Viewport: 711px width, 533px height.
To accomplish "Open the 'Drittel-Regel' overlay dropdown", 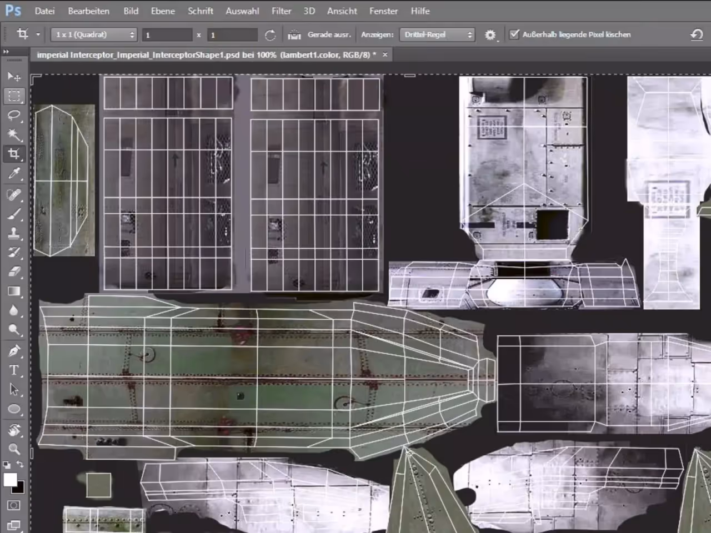I will point(438,34).
